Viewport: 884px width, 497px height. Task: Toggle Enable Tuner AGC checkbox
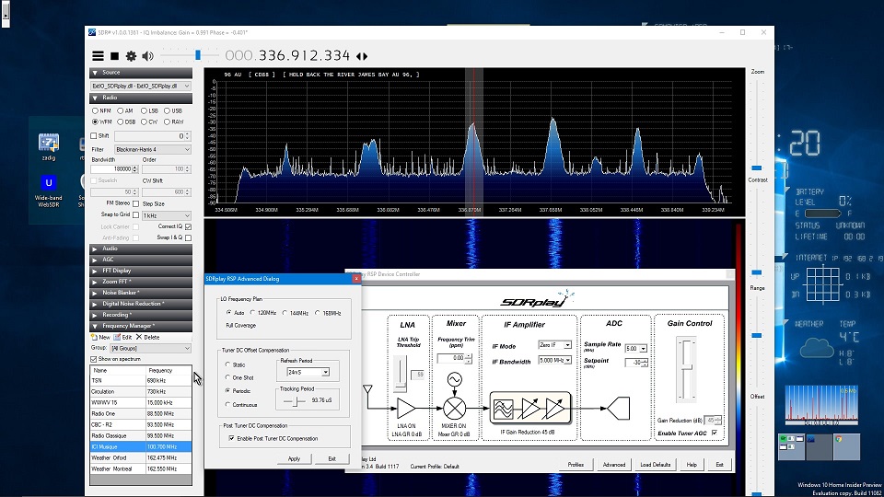point(715,433)
